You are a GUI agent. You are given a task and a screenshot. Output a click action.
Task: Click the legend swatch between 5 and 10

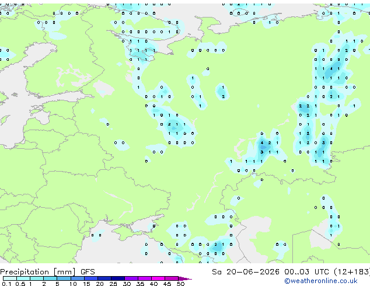[64, 278]
